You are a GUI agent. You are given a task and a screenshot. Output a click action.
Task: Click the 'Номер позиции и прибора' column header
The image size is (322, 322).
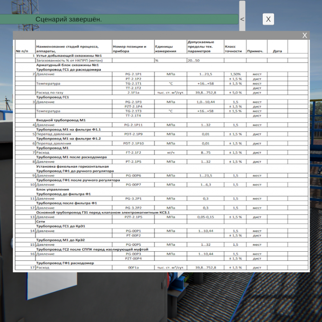(x=130, y=49)
